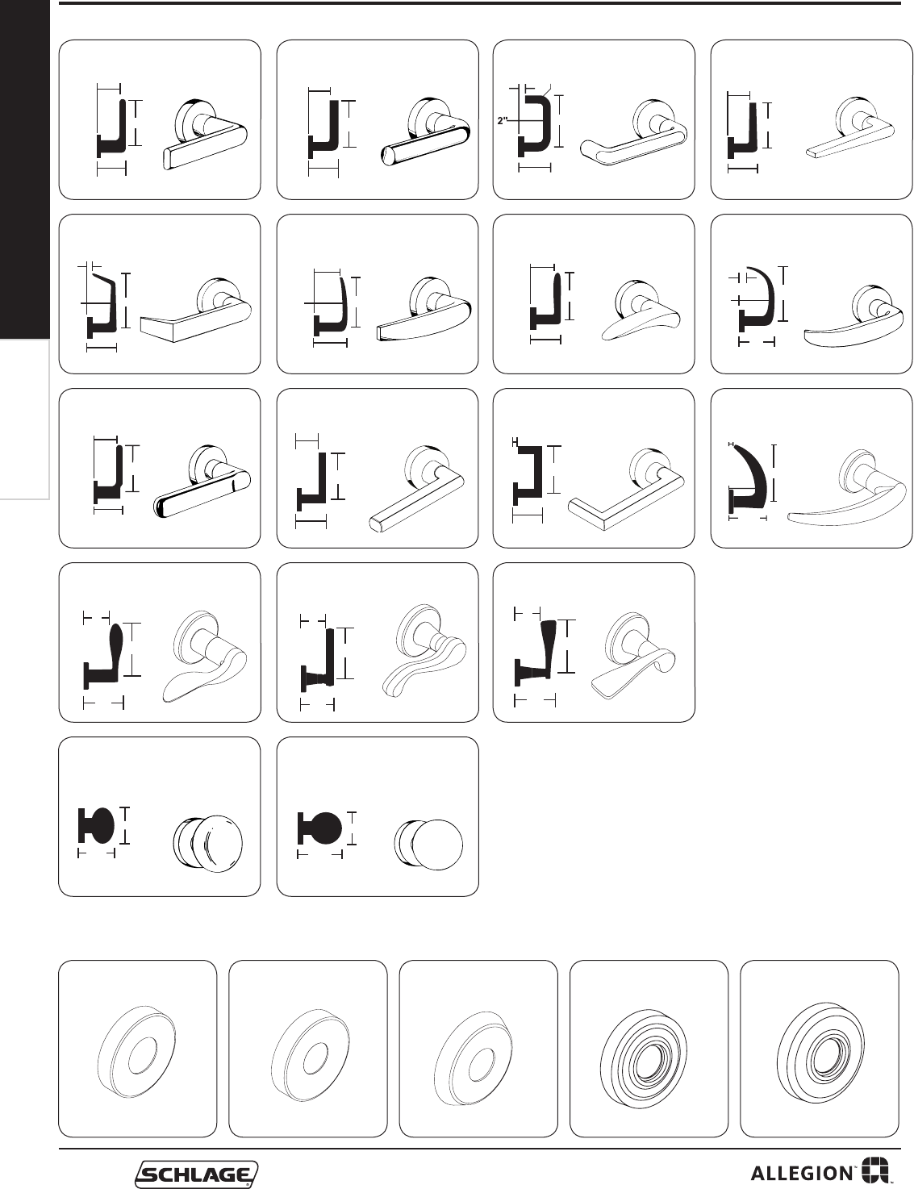This screenshot has height=1189, width=914.
Task: Select the first plain round rose
Action: (x=138, y=1049)
